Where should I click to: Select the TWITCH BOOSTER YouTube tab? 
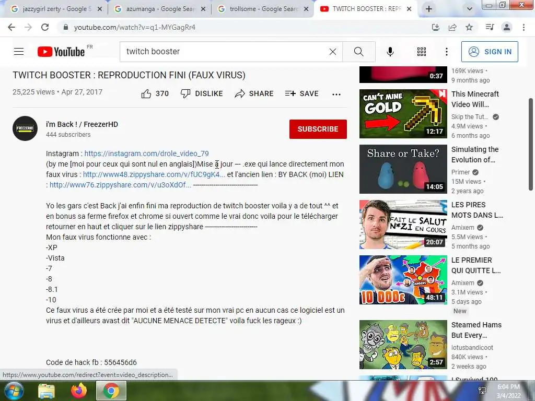[362, 9]
